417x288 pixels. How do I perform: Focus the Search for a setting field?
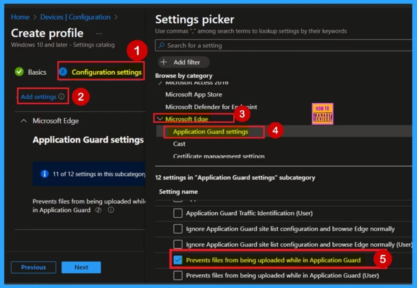click(x=283, y=45)
